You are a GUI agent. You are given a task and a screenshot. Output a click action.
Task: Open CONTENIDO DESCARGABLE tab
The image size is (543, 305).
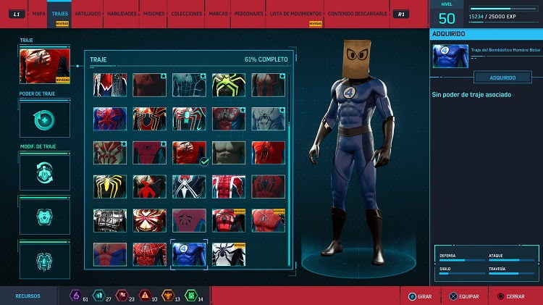(358, 14)
